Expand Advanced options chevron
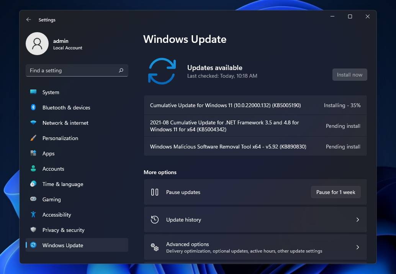Screen dimensions: 396x274 (x=358, y=247)
